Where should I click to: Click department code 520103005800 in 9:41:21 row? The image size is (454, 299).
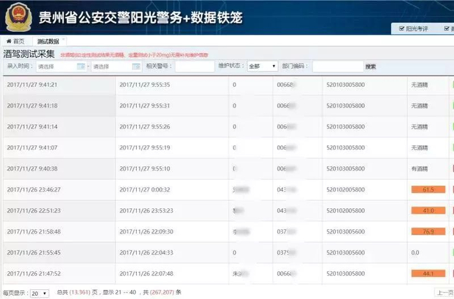346,85
